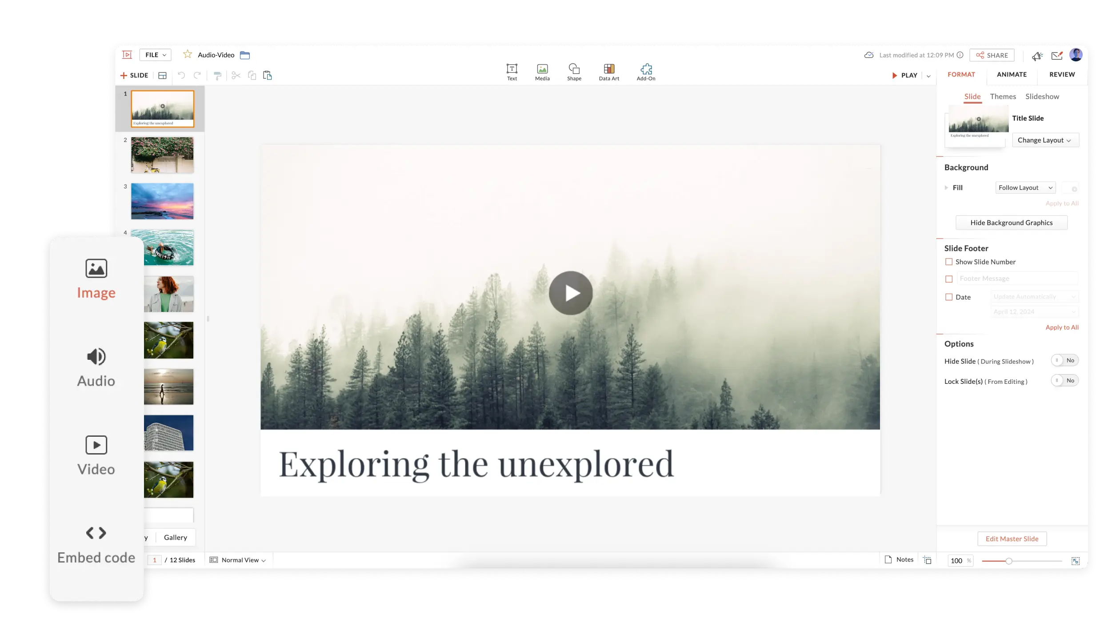Open the Themes tab
The image size is (1116, 622).
pyautogui.click(x=1003, y=96)
